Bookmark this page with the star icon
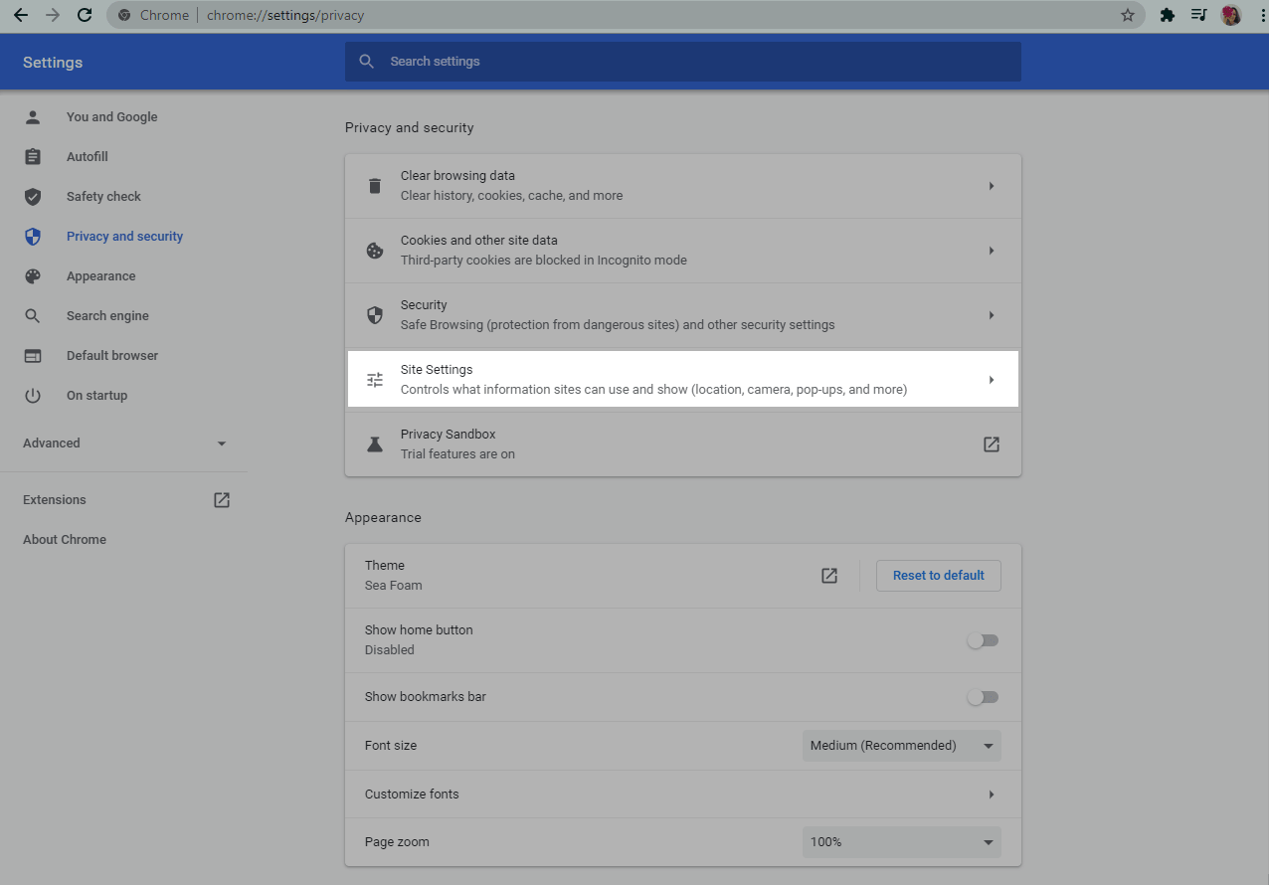Viewport: 1269px width, 885px height. tap(1127, 15)
